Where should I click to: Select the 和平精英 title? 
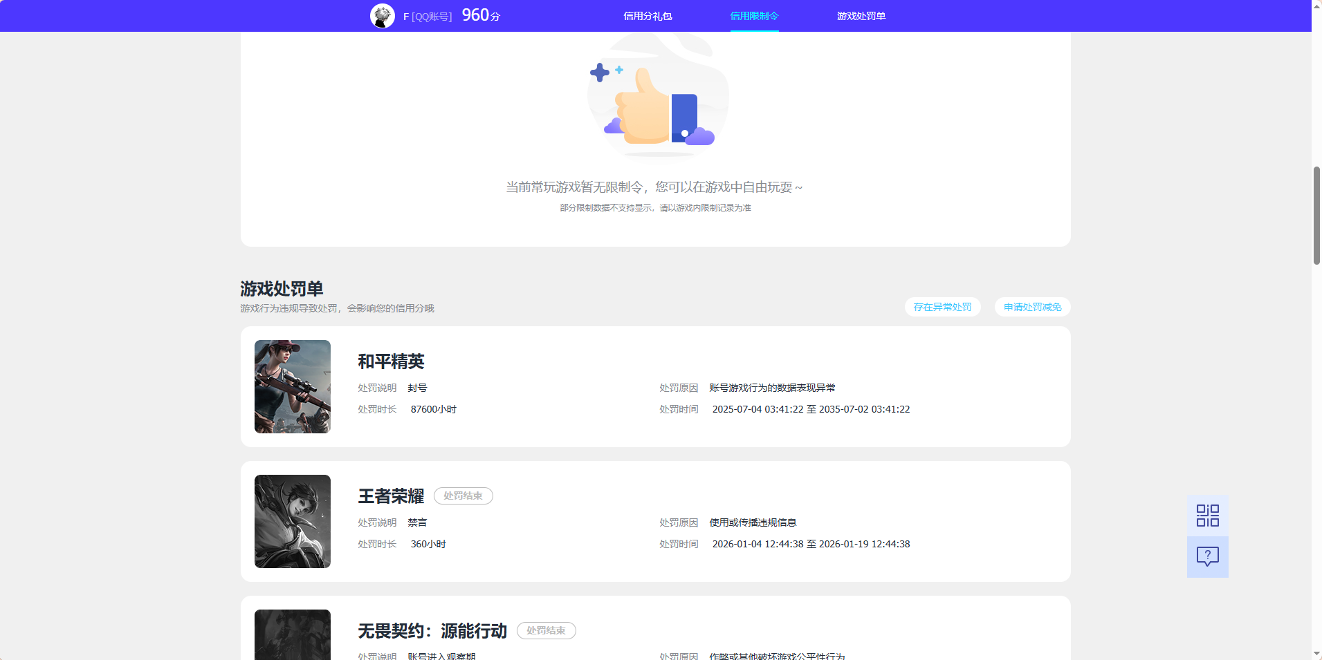[x=391, y=361]
